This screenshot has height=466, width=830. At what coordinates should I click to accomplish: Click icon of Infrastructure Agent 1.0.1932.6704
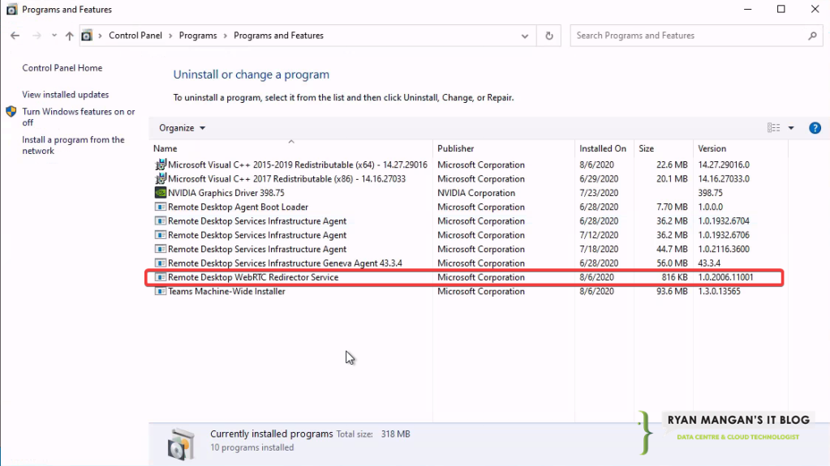pyautogui.click(x=161, y=221)
